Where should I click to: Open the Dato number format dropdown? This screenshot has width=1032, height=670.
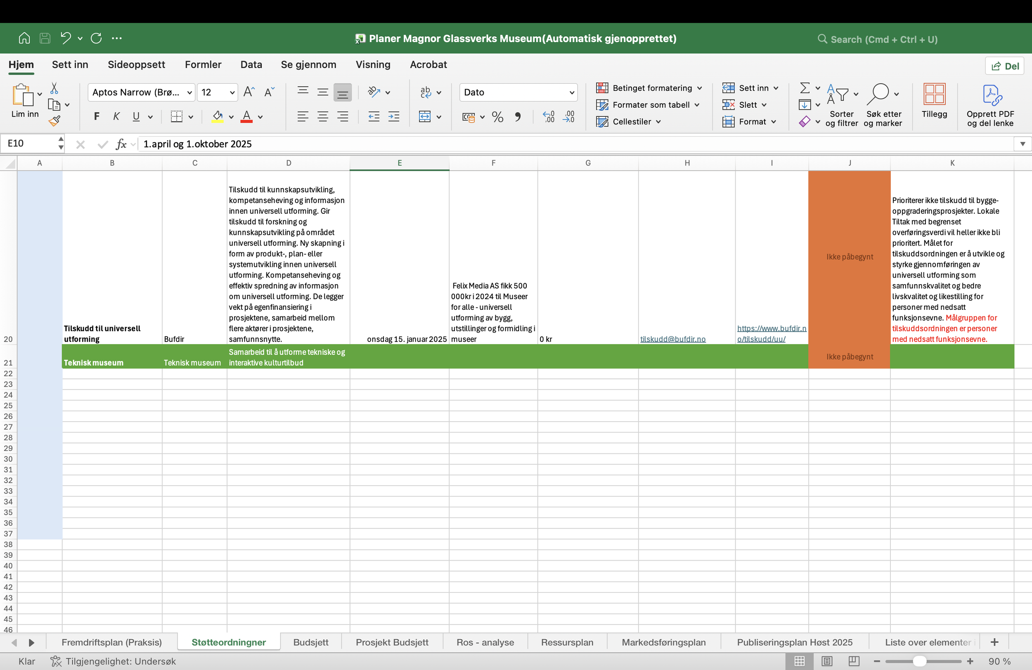571,92
